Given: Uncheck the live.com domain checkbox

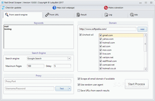Looking at the screenshot, I should pyautogui.click(x=100, y=54).
